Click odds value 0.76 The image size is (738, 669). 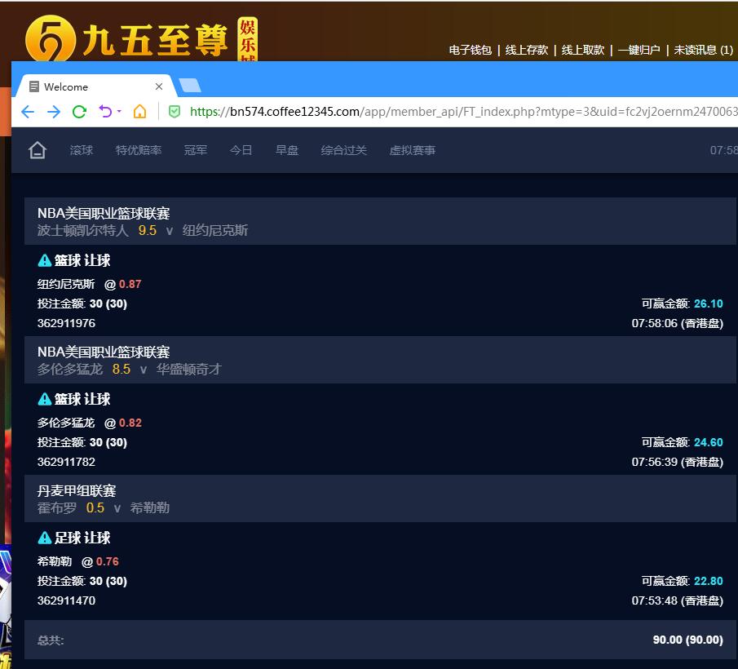tap(108, 561)
